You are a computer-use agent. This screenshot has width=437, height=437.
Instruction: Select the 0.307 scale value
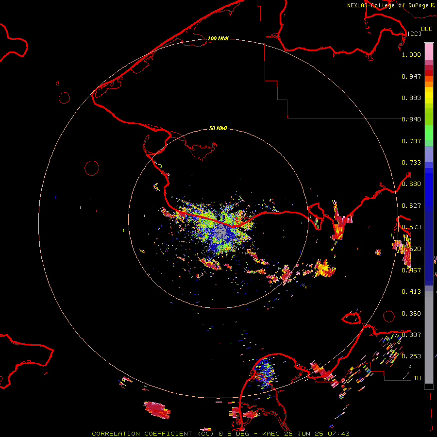411,335
